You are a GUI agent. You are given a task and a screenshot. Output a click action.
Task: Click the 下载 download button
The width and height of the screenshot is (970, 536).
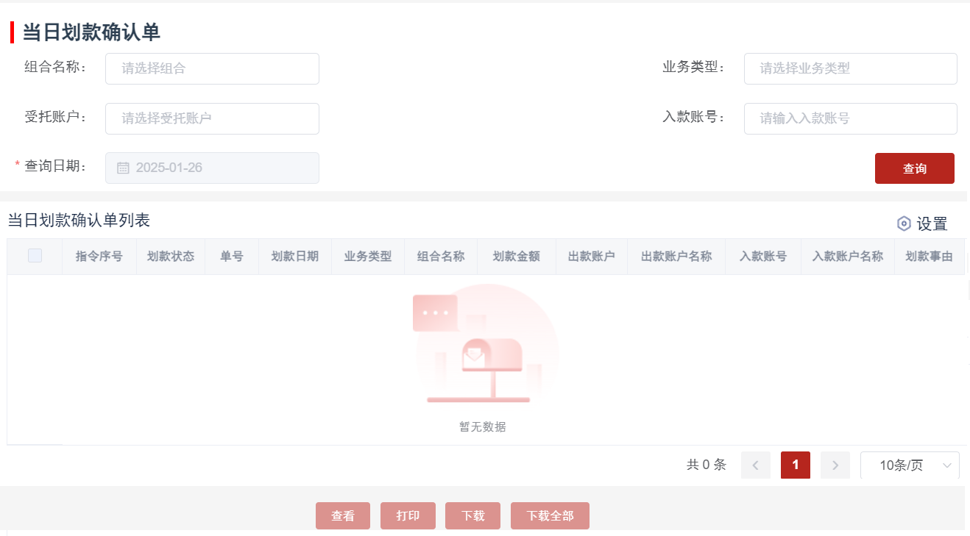pos(472,516)
